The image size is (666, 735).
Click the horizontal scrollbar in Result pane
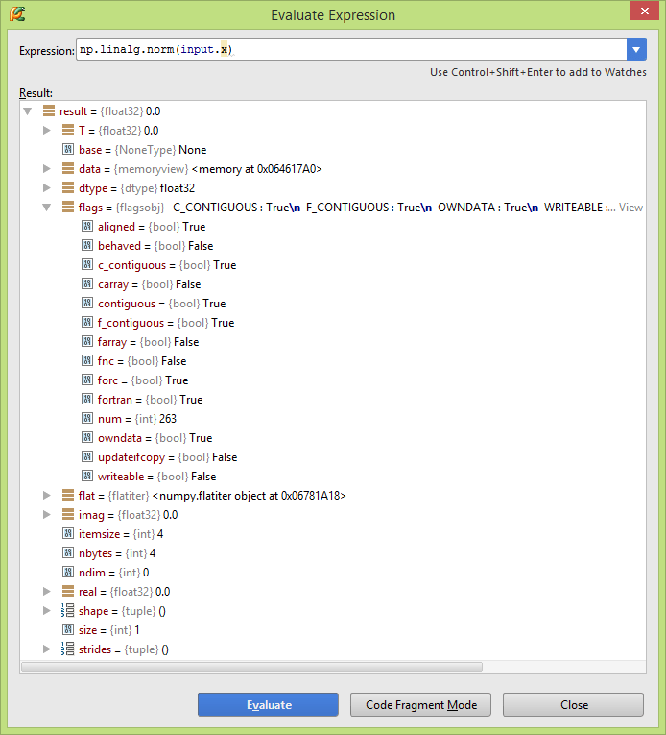(252, 667)
